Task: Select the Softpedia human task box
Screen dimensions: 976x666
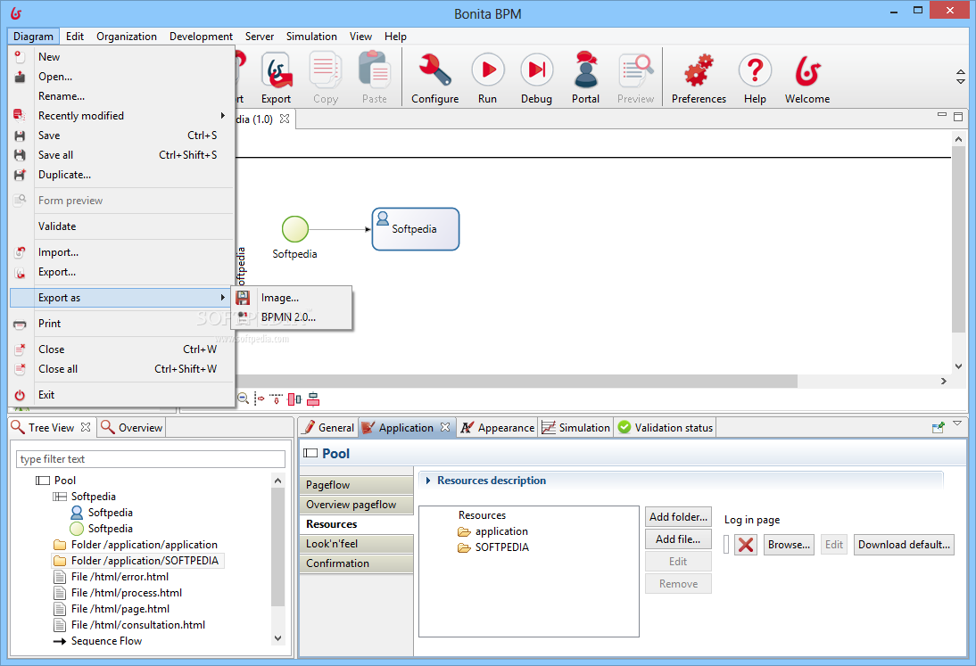Action: 416,229
